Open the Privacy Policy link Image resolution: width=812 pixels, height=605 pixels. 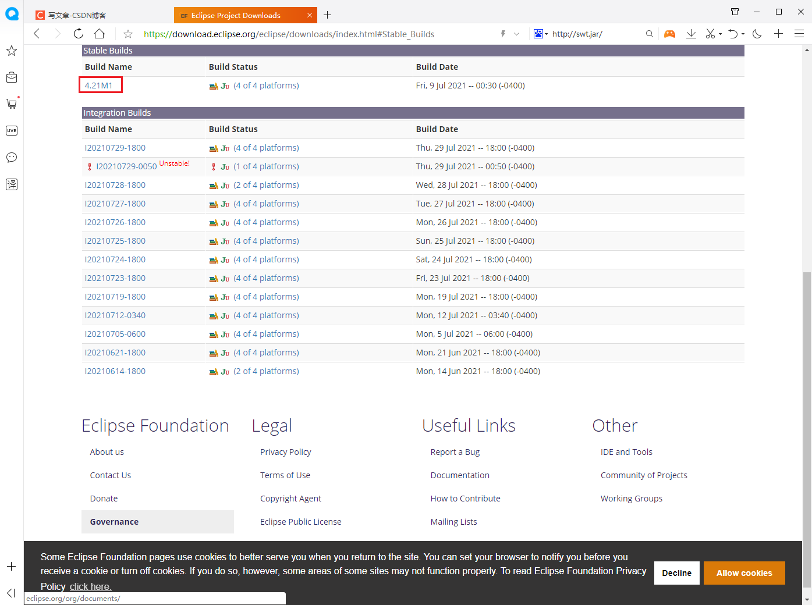286,452
